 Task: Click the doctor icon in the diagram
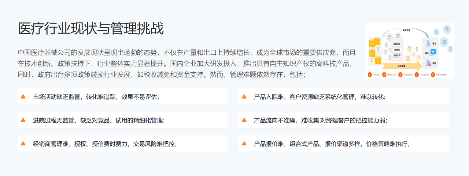[428, 43]
